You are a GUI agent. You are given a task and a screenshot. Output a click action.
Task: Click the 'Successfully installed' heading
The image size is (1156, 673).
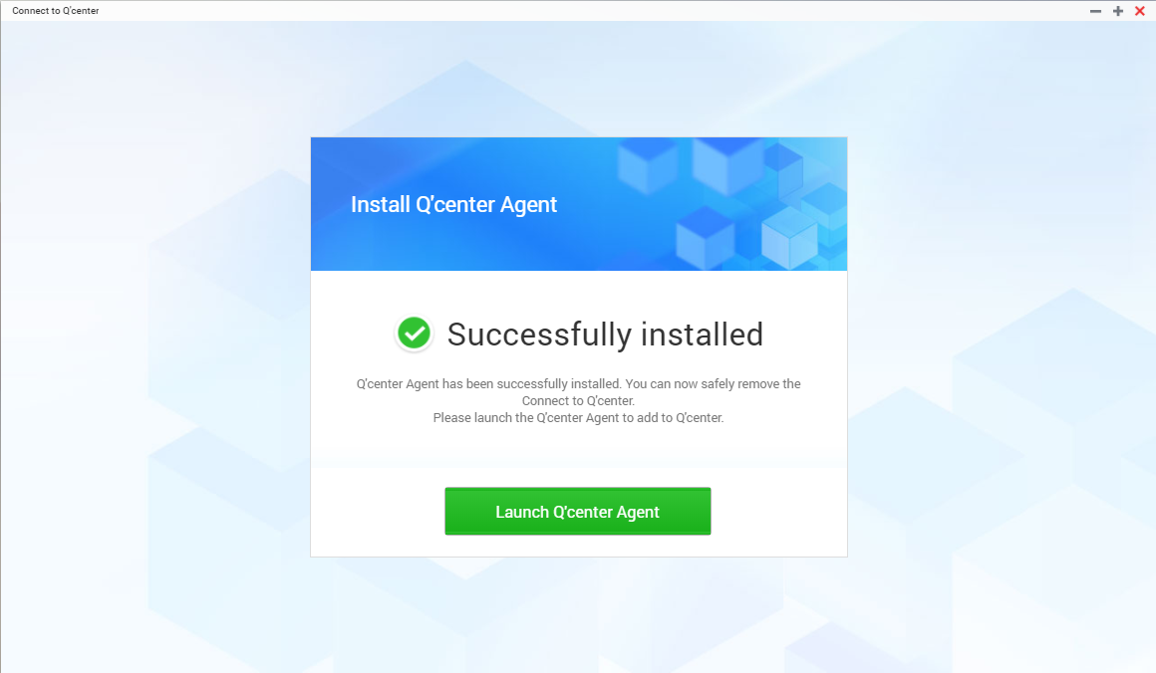[x=605, y=335]
